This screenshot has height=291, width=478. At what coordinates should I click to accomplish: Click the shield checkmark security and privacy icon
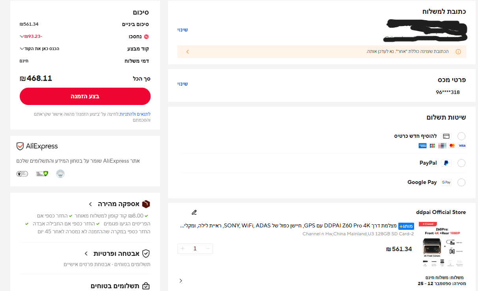pyautogui.click(x=146, y=253)
